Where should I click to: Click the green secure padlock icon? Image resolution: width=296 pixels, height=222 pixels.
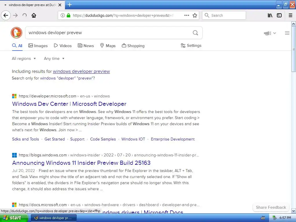tap(68, 15)
